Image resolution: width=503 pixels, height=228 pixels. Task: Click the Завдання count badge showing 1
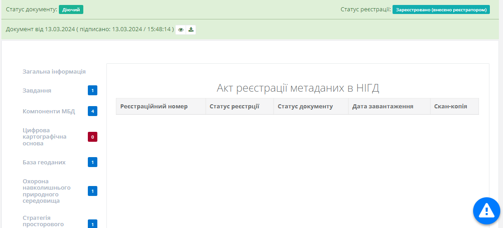tap(92, 91)
